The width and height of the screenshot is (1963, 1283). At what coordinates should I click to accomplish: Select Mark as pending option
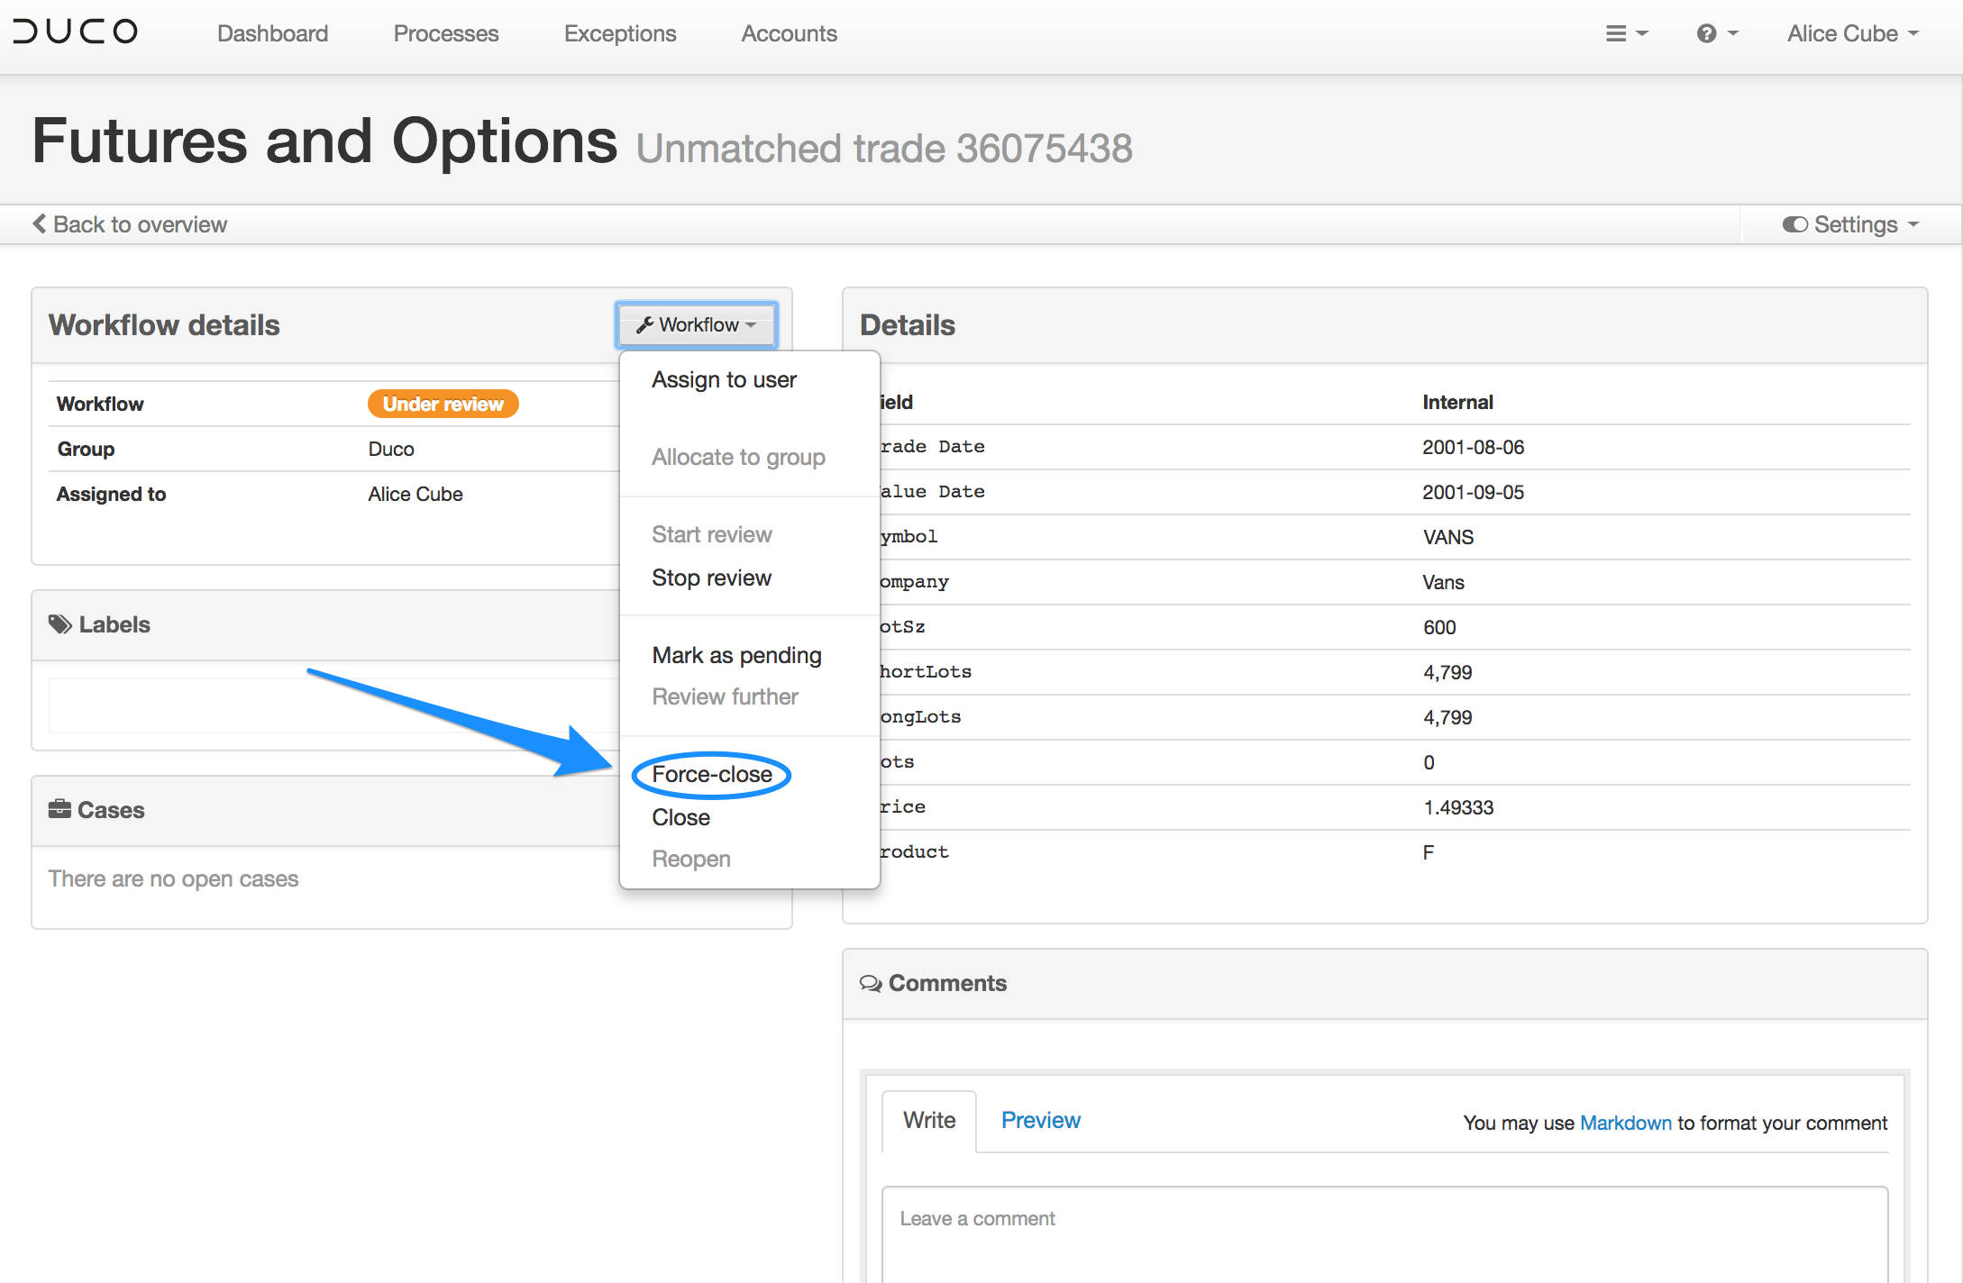coord(736,655)
